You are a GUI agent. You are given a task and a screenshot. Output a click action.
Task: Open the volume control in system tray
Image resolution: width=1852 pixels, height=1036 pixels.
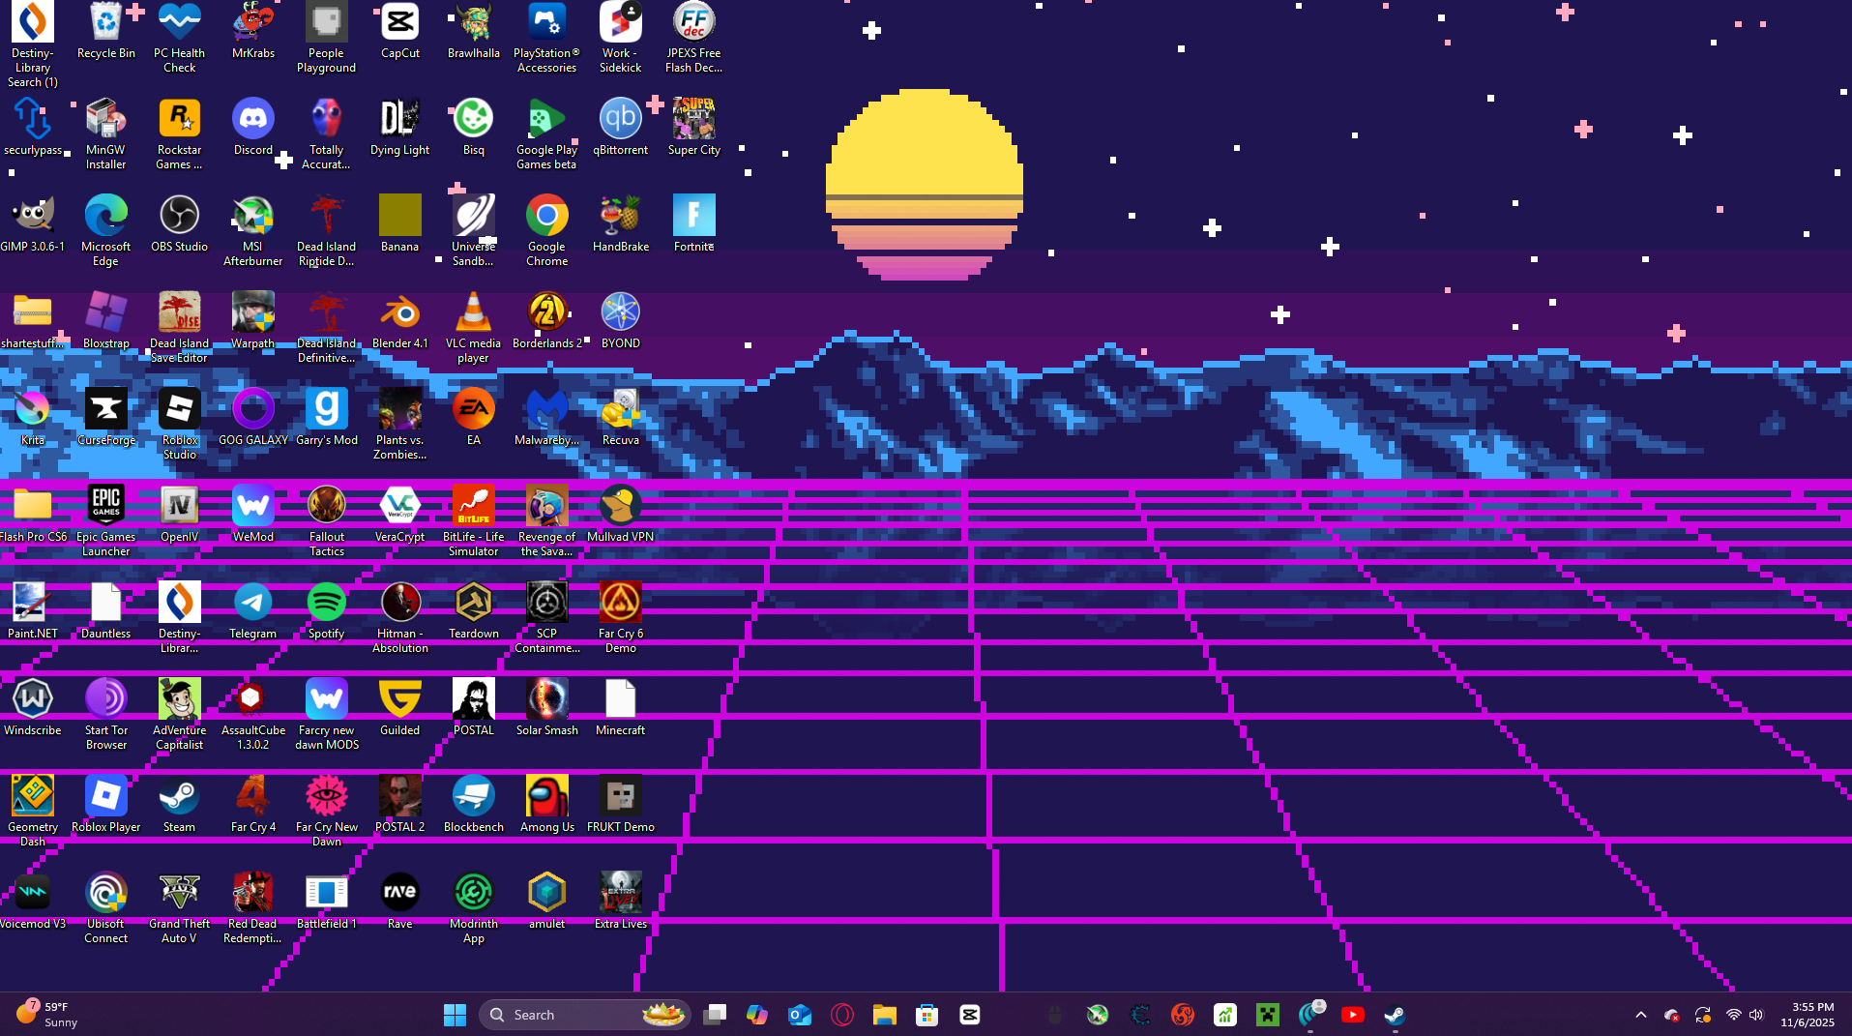coord(1756,1015)
